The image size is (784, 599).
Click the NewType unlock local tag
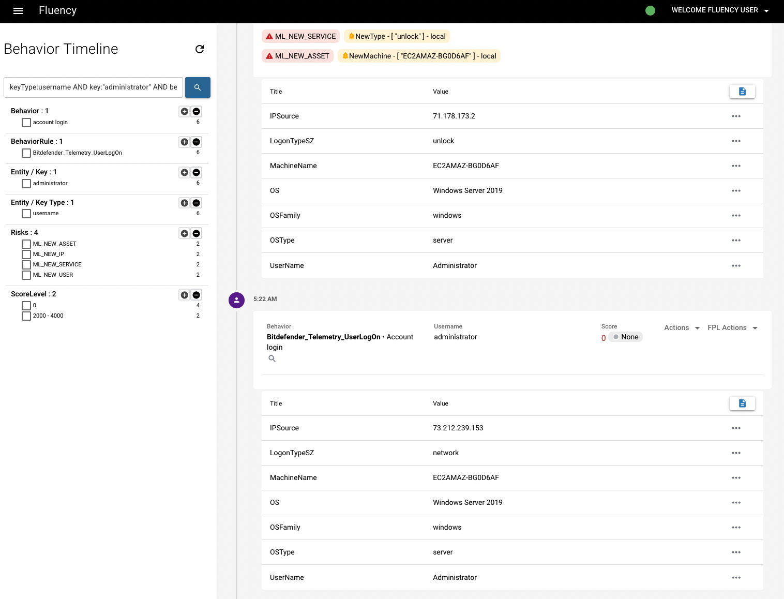click(397, 36)
